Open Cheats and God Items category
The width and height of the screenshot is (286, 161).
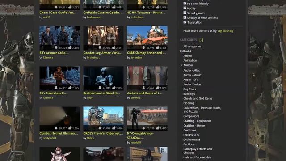pos(198,98)
